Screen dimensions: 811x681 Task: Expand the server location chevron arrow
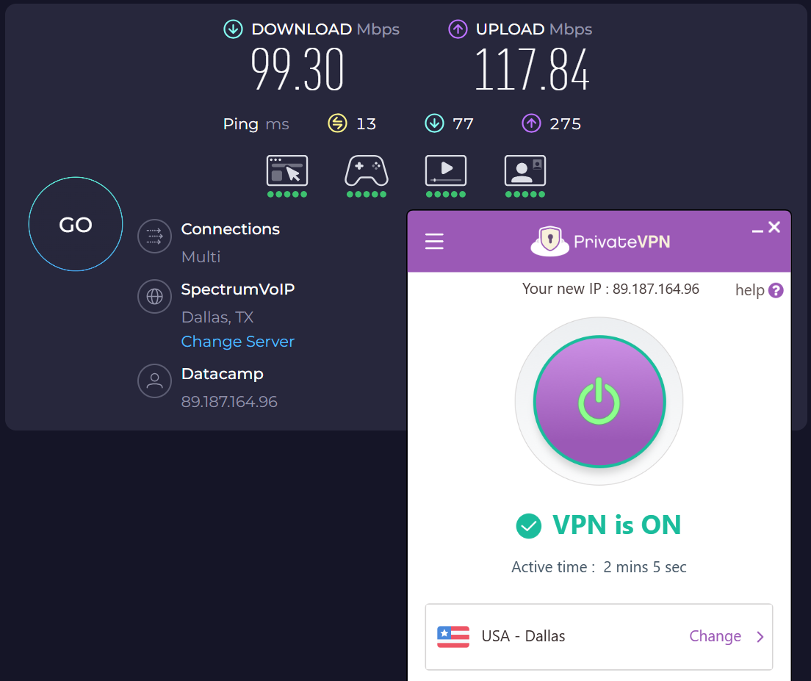761,637
